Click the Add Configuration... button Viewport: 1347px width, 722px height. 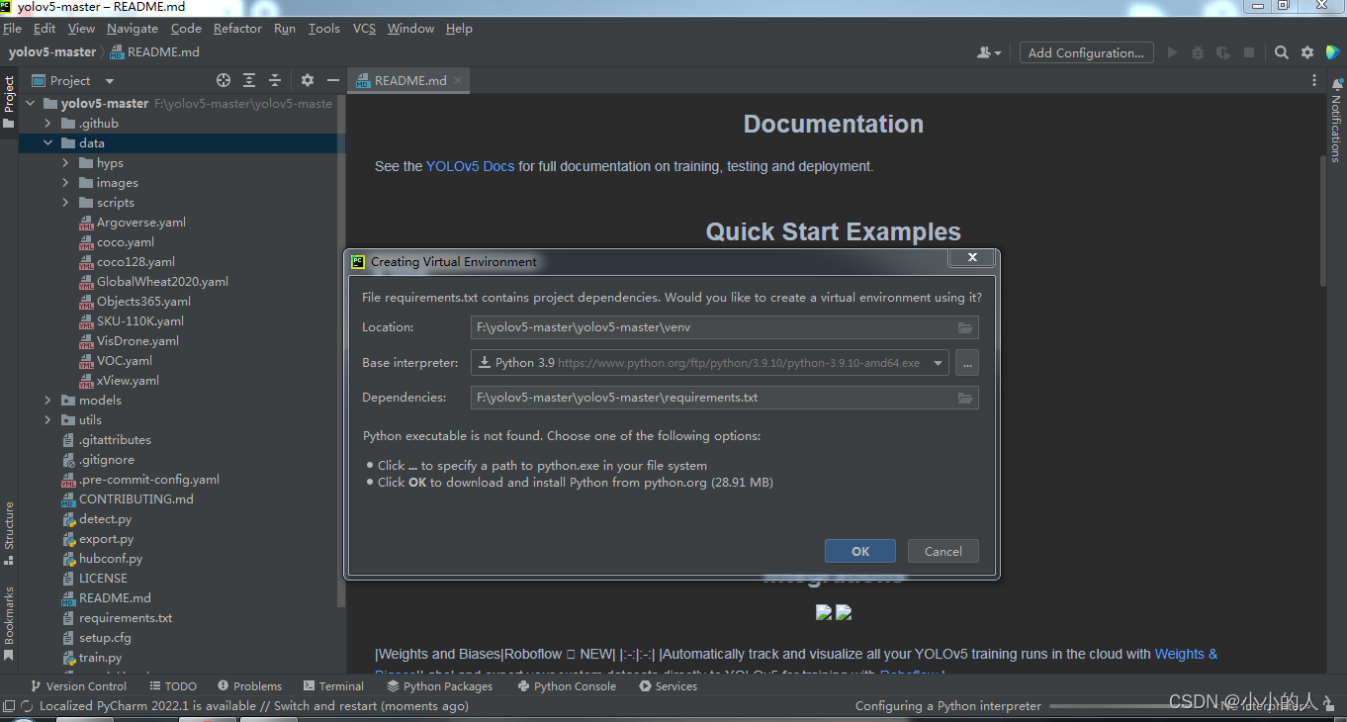(1086, 52)
